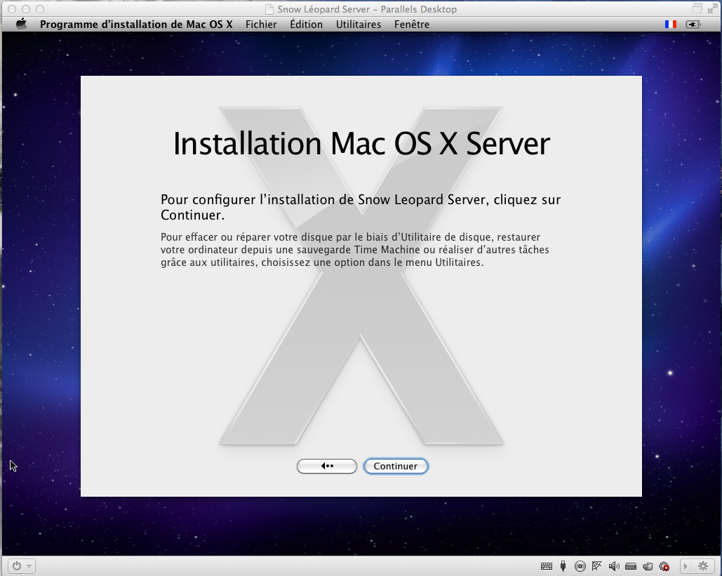Enter full screen via title bar arrows icon
This screenshot has height=576, width=722.
click(x=712, y=8)
